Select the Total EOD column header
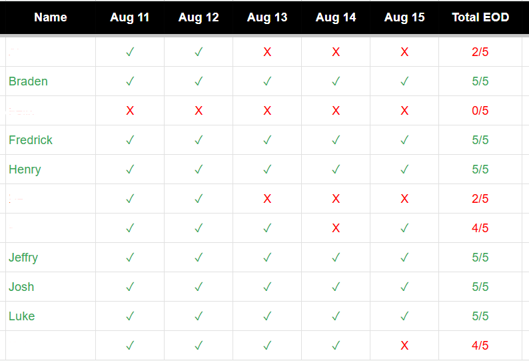The image size is (529, 361). pyautogui.click(x=480, y=17)
